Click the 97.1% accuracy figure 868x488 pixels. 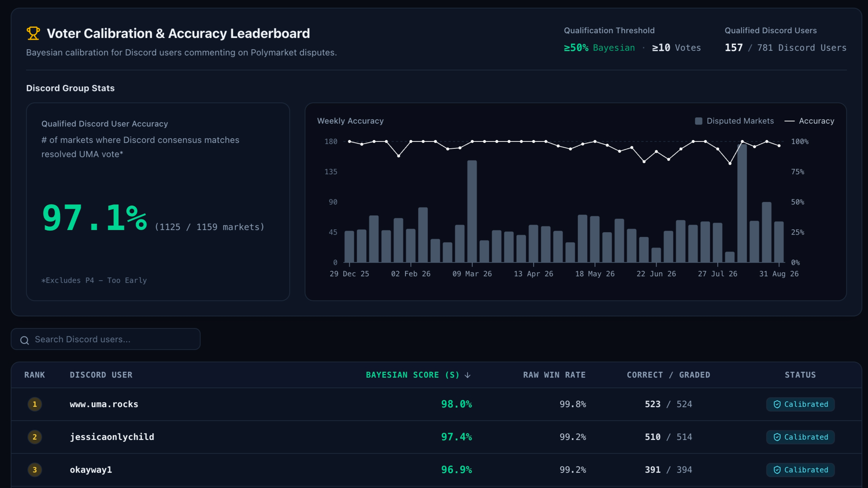[95, 218]
